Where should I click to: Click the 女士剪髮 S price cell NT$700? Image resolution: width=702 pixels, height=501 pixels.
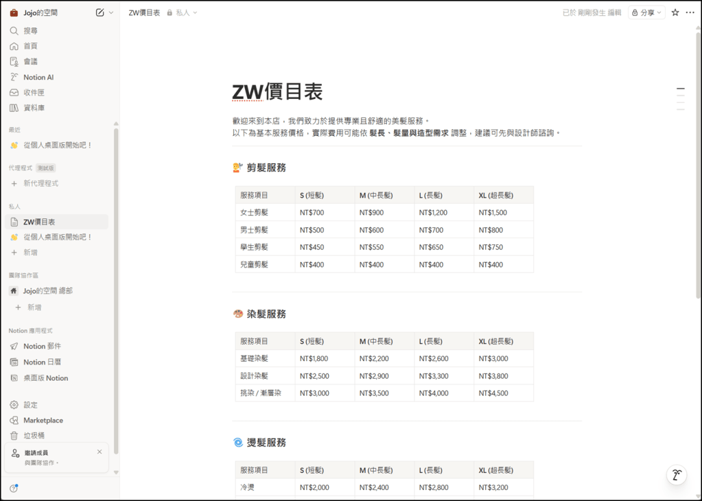click(312, 213)
